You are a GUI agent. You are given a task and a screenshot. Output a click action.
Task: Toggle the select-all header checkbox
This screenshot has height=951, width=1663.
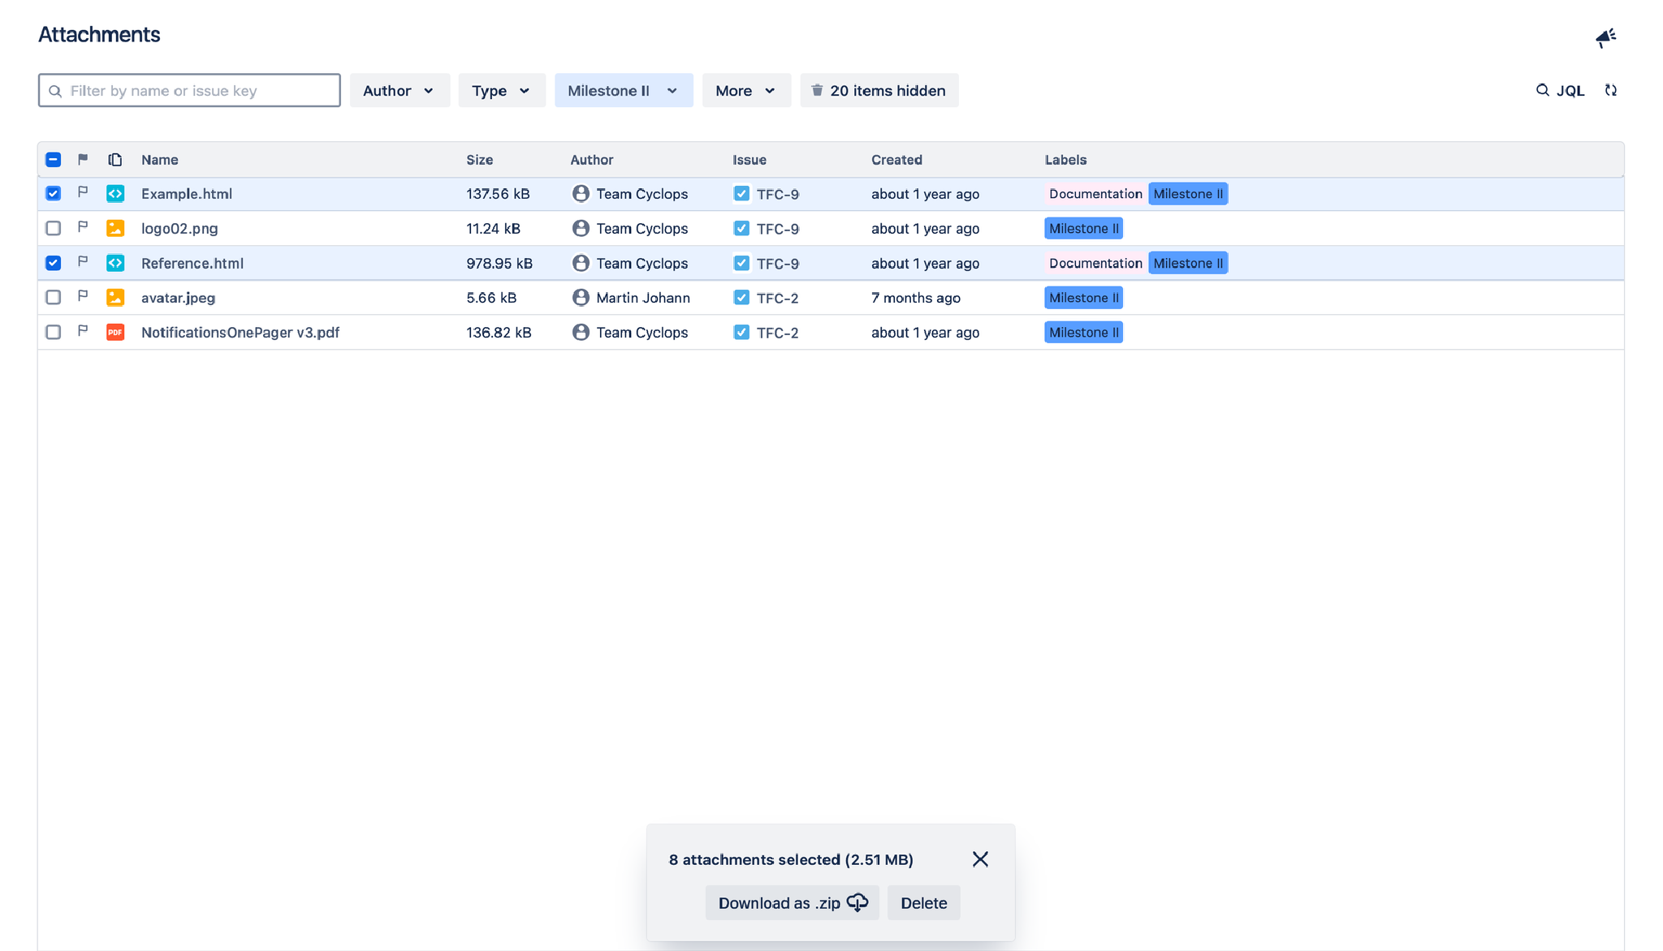click(54, 159)
